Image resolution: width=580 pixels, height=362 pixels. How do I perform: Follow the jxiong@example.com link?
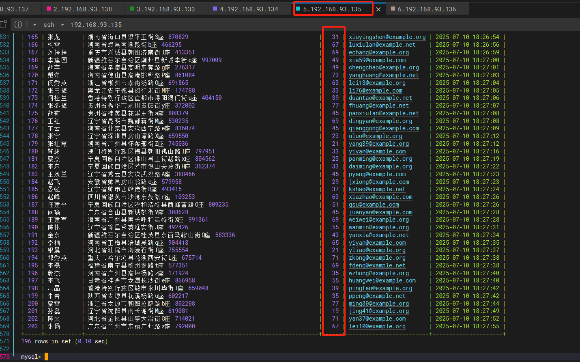pyautogui.click(x=379, y=182)
